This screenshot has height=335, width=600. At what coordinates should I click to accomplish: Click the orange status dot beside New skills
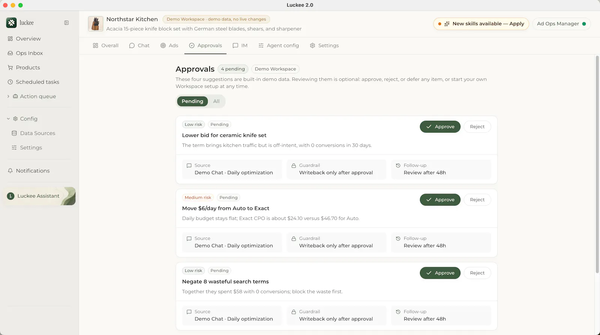(440, 24)
